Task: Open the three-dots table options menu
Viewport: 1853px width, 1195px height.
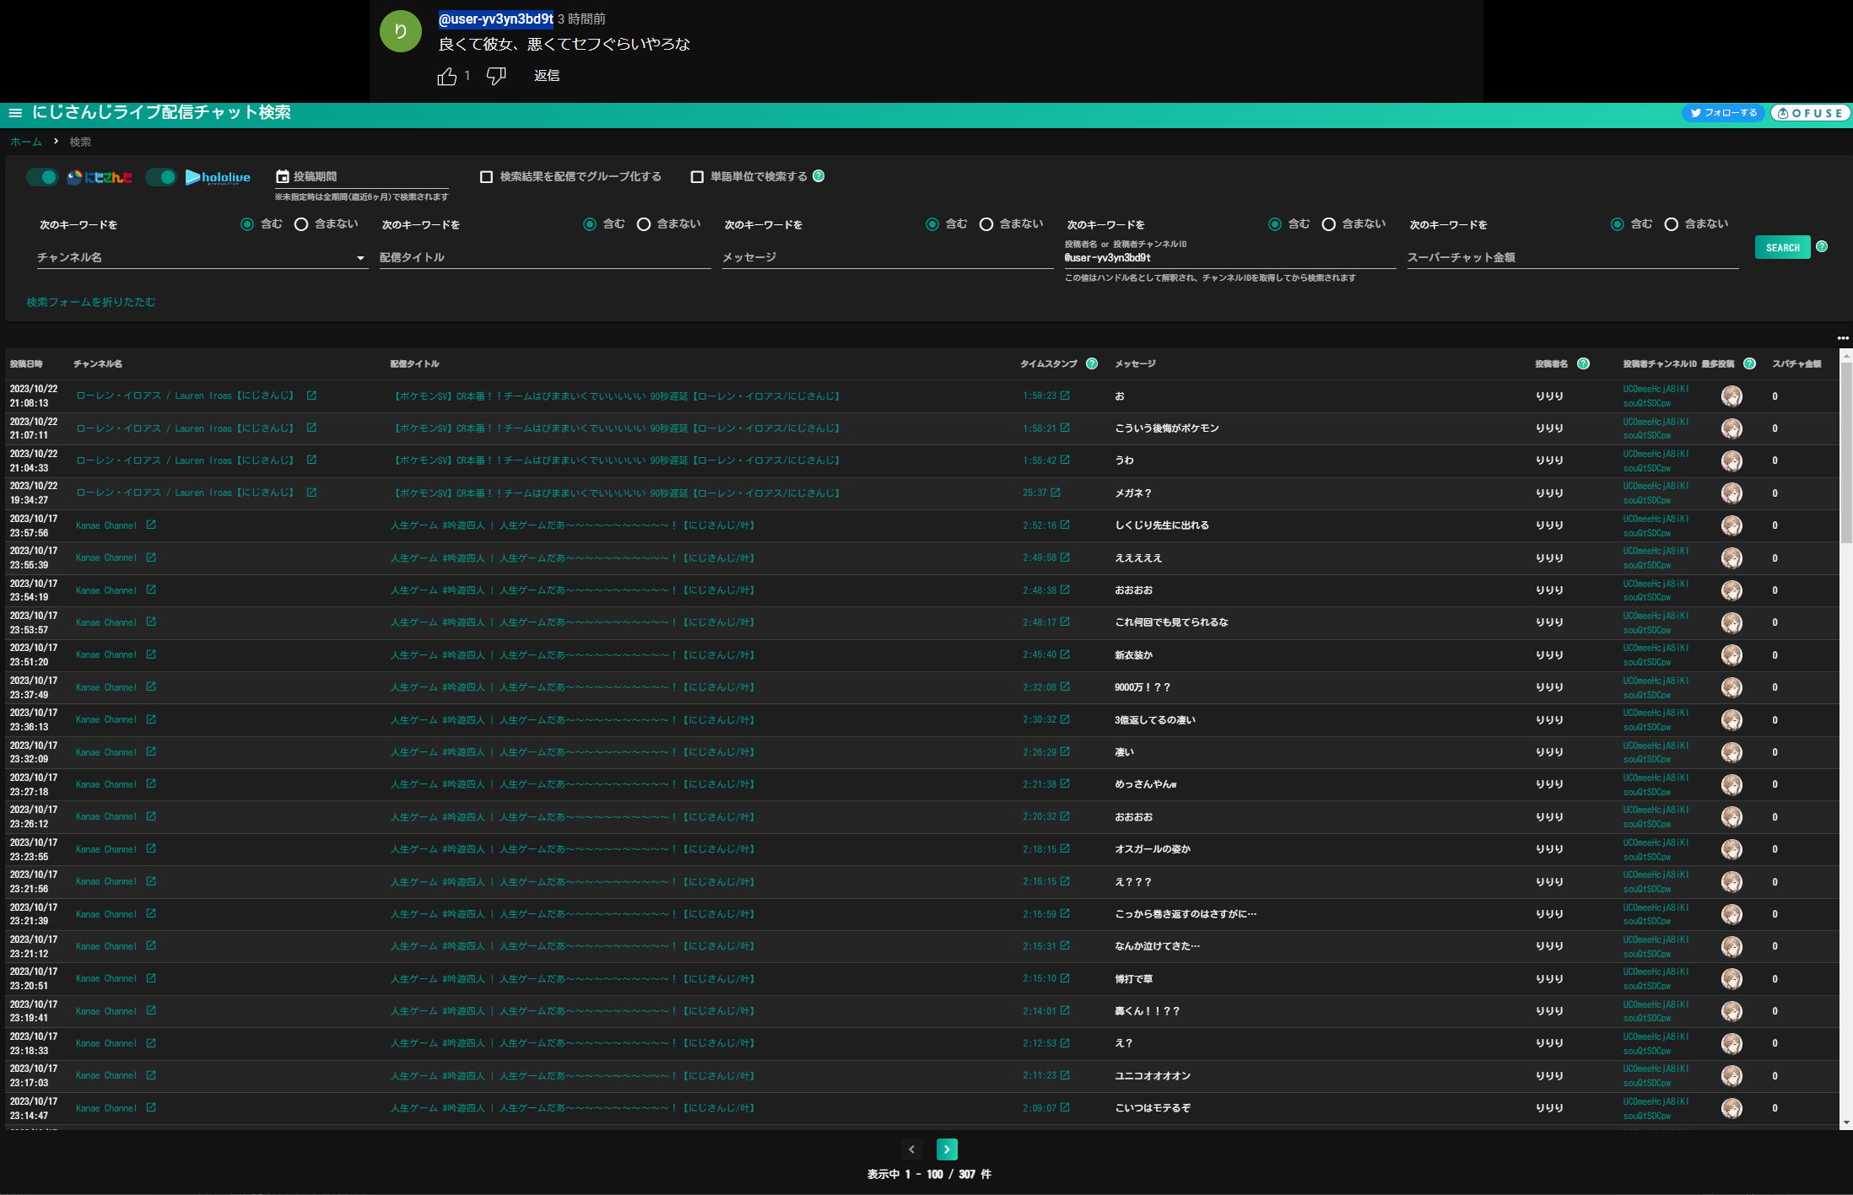Action: coord(1843,338)
